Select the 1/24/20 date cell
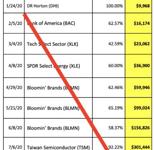Screen dimensions: 154x150 coord(14,6)
